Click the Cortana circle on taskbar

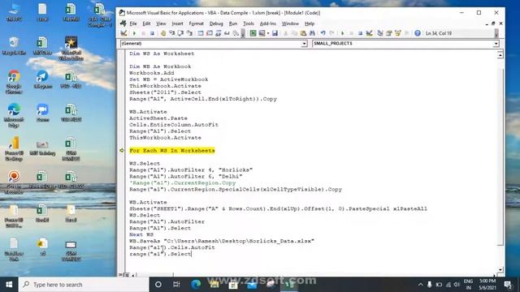(158, 285)
